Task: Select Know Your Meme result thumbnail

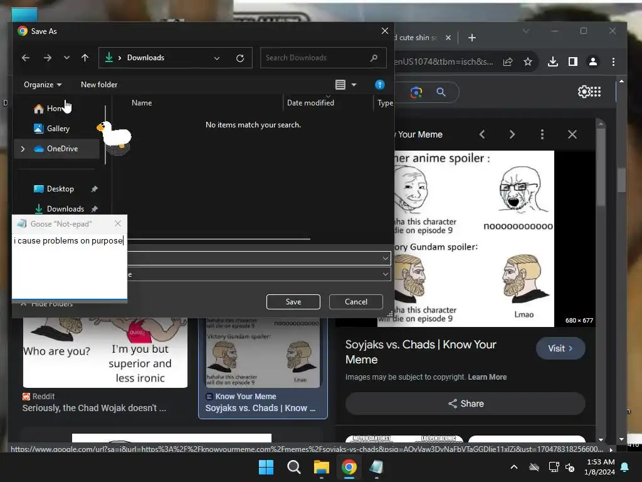Action: pyautogui.click(x=263, y=353)
